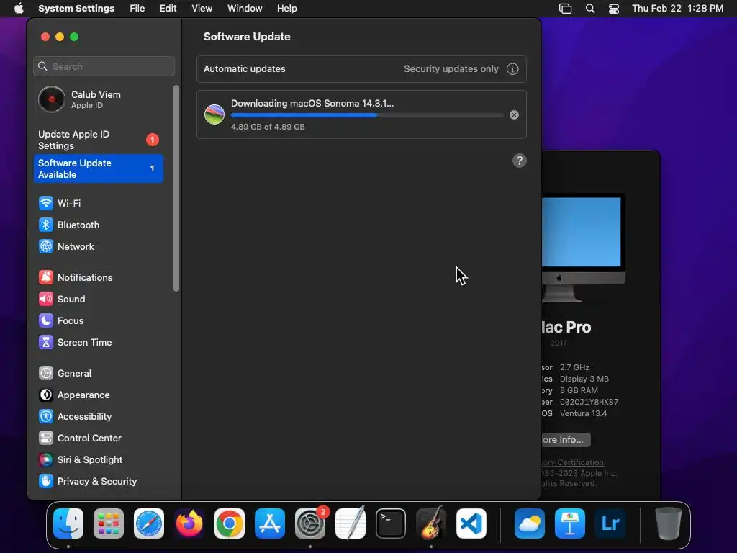
Task: Open the File menu
Action: click(x=137, y=8)
